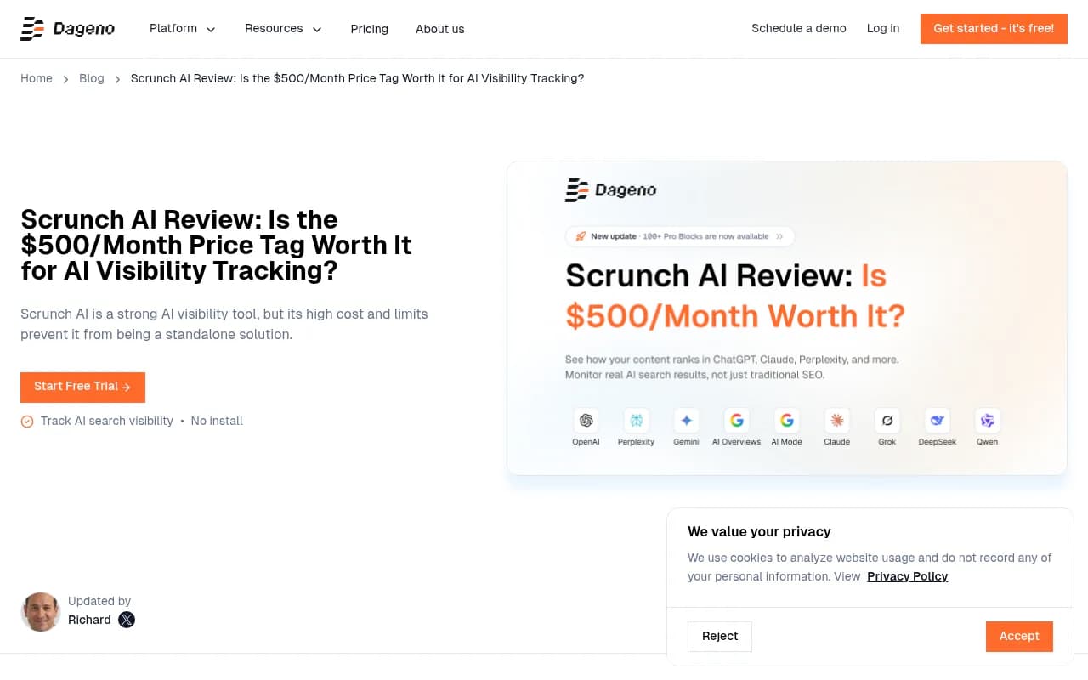Click Richard's author avatar
Viewport: 1088px width, 680px height.
point(41,612)
